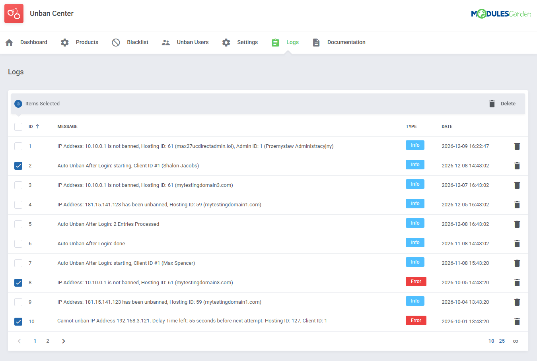Click the ModulesGarden logo

[501, 13]
